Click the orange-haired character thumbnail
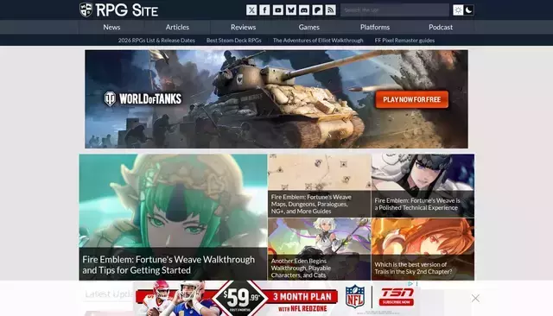The height and width of the screenshot is (316, 553). tap(423, 236)
